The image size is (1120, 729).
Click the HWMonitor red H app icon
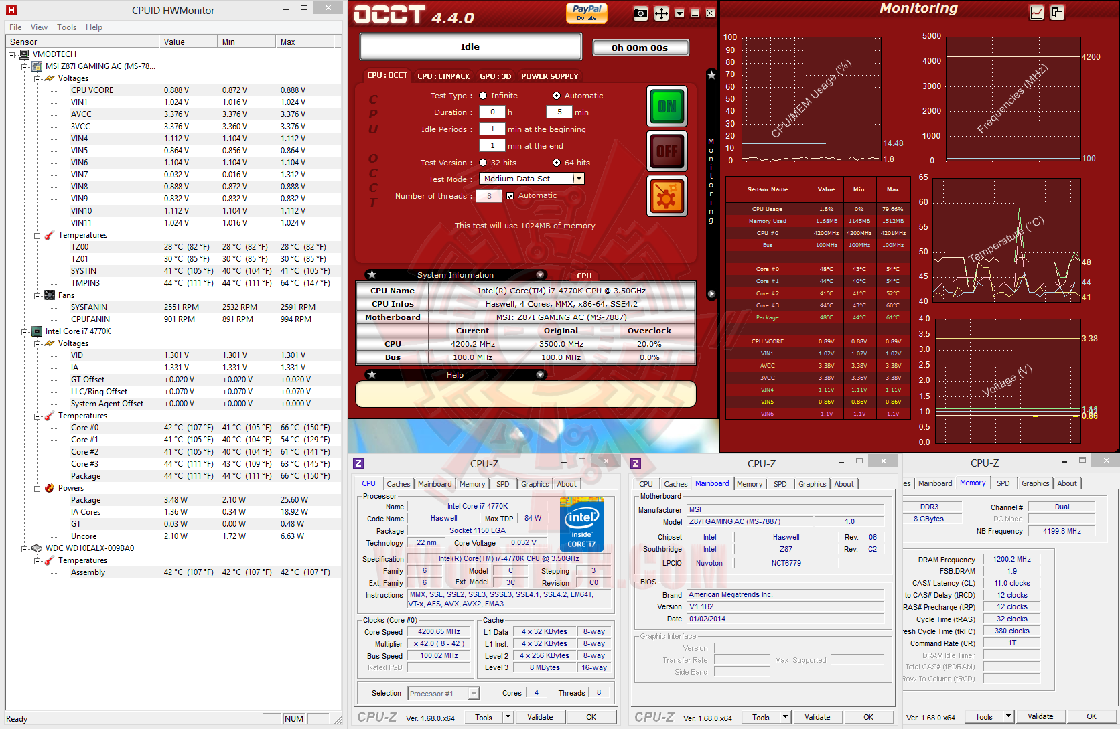click(x=11, y=10)
